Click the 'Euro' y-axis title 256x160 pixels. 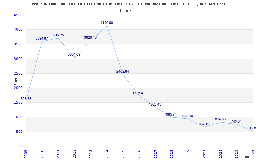[x=16, y=81]
